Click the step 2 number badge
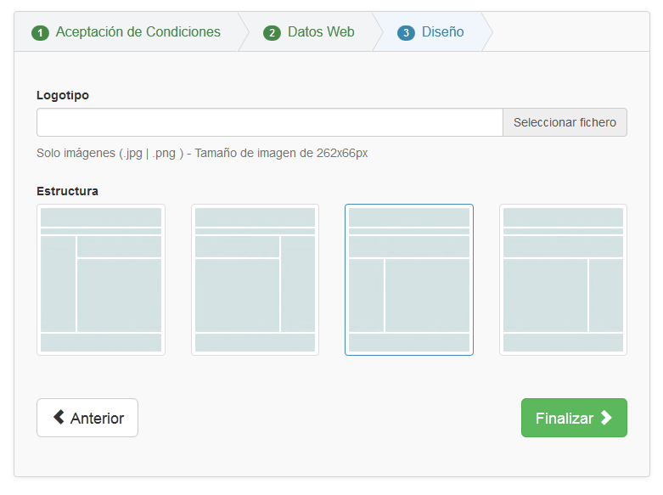The height and width of the screenshot is (495, 663). [272, 33]
